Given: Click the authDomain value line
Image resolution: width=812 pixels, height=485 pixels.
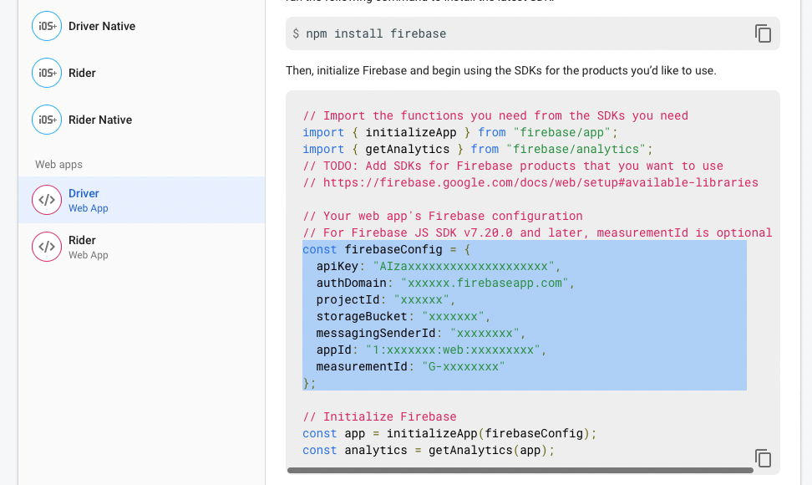Looking at the screenshot, I should [445, 283].
